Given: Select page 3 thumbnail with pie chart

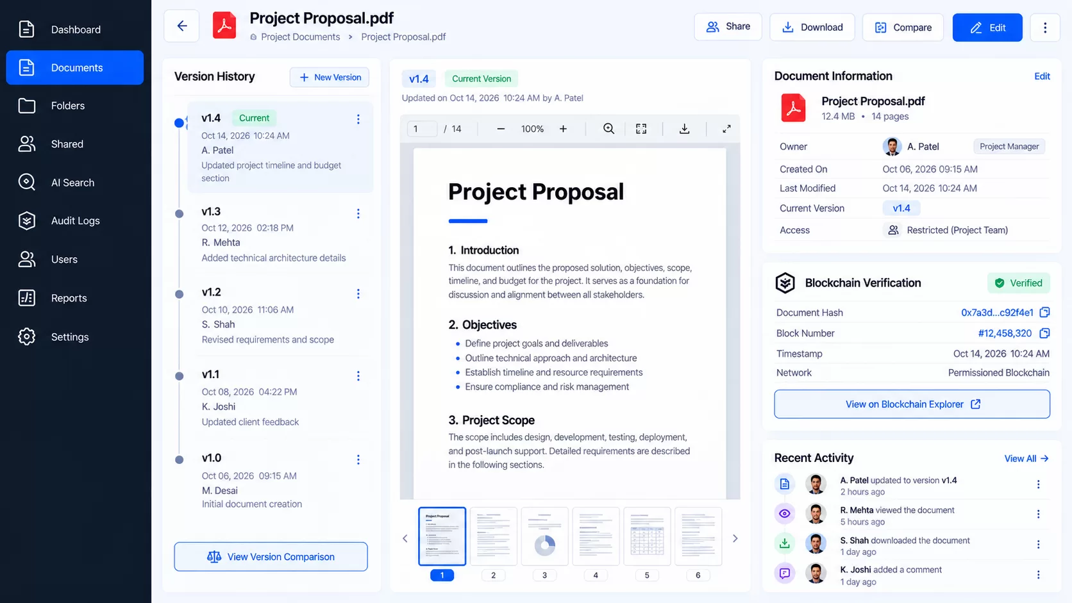Looking at the screenshot, I should 544,536.
